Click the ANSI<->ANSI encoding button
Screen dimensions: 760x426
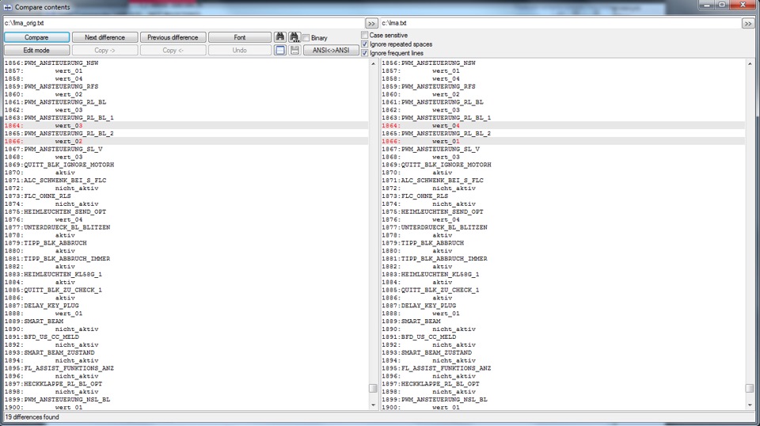click(331, 50)
